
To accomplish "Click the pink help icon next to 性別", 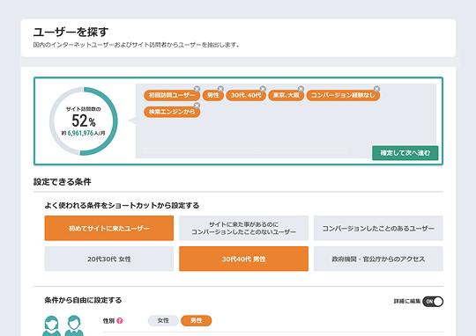I will pos(120,320).
